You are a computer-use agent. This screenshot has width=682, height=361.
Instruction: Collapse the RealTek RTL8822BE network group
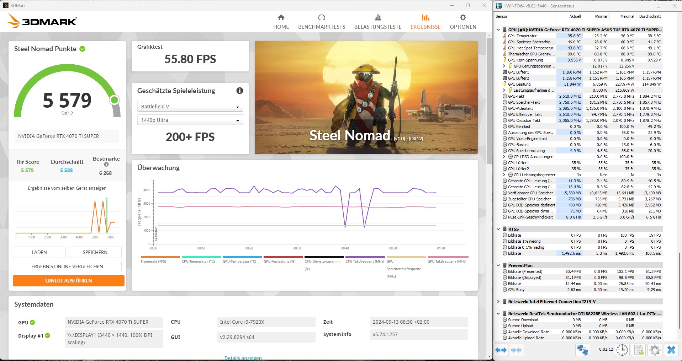click(x=498, y=314)
